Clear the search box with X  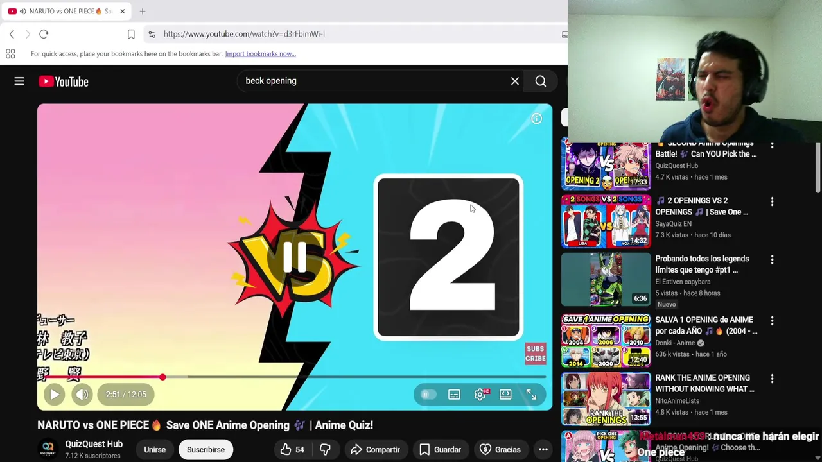tap(515, 81)
